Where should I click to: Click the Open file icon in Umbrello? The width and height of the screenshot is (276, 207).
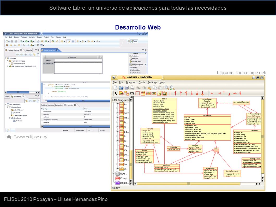(x=121, y=87)
